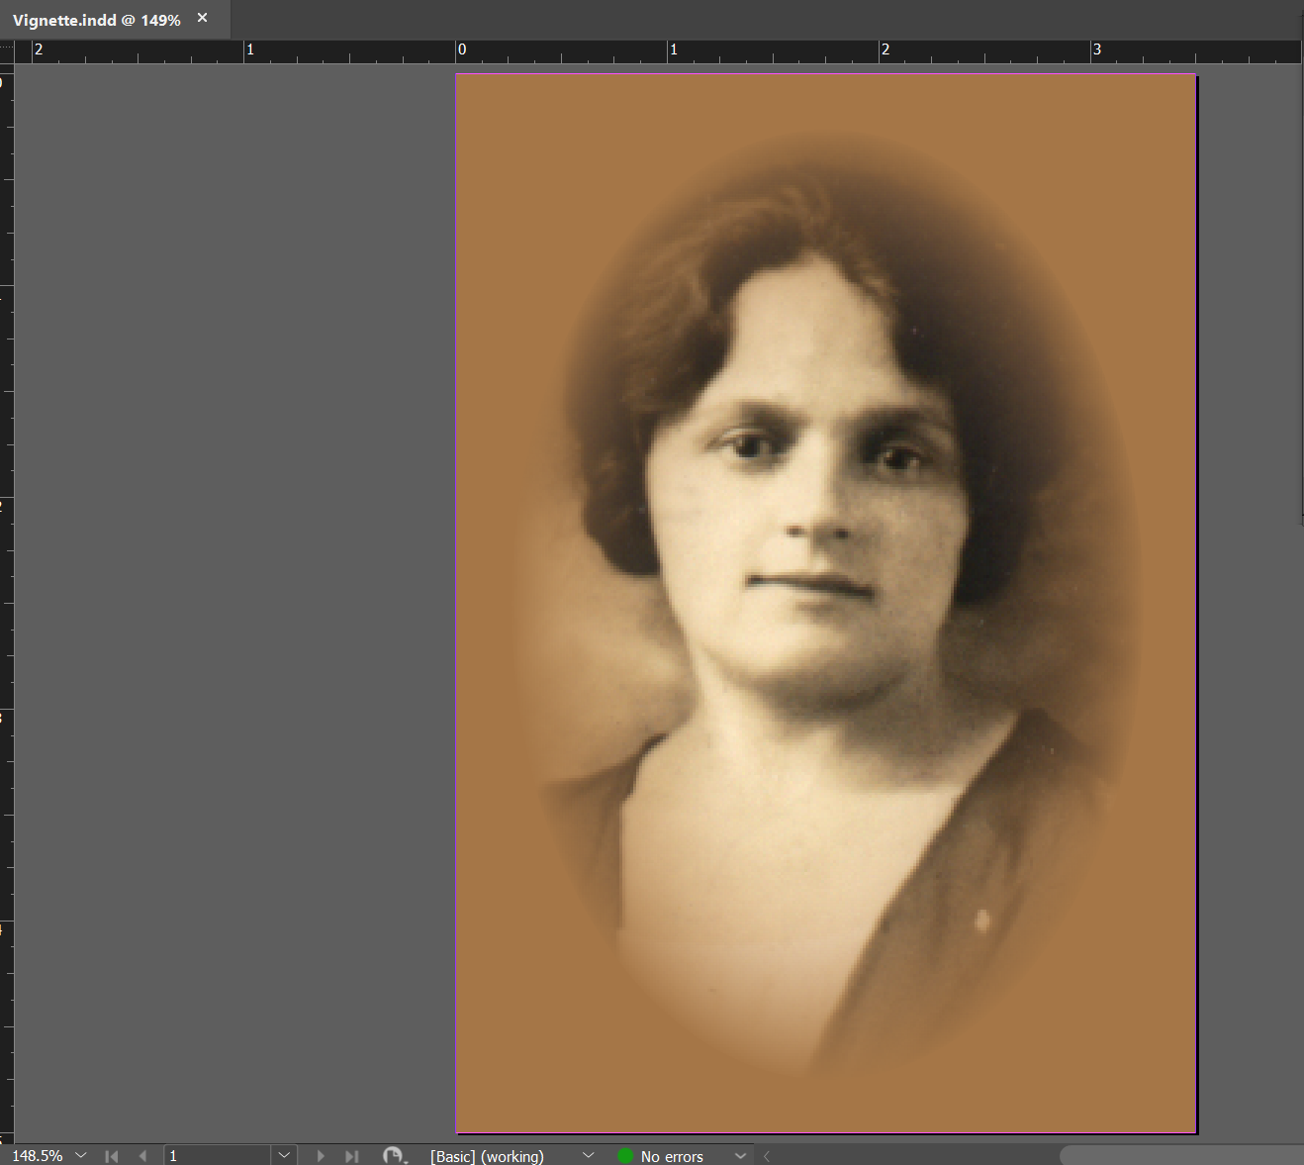Open the [Basic] (working) profile dropdown
The width and height of the screenshot is (1304, 1165).
(589, 1156)
